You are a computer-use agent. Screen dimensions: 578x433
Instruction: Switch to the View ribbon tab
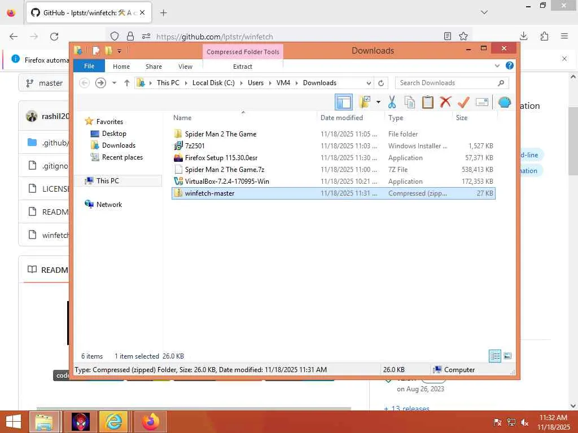click(185, 67)
